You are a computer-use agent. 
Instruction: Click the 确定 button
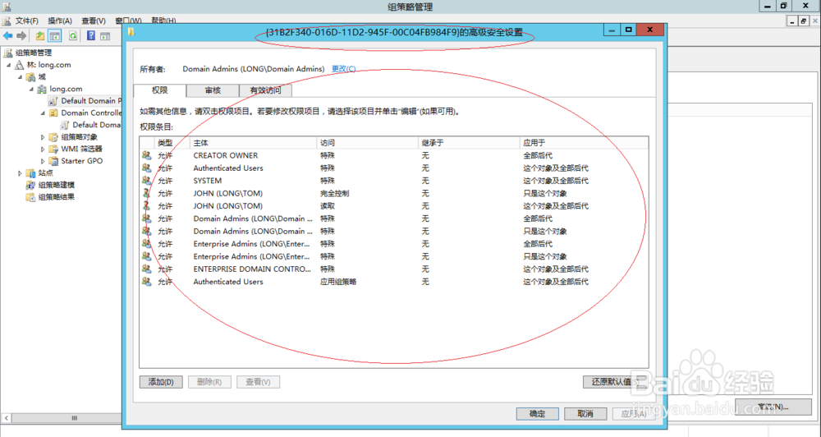tap(537, 413)
